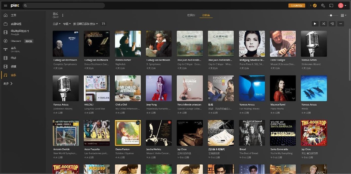
Task: Click the thumbnail size slider
Action: click(331, 15)
